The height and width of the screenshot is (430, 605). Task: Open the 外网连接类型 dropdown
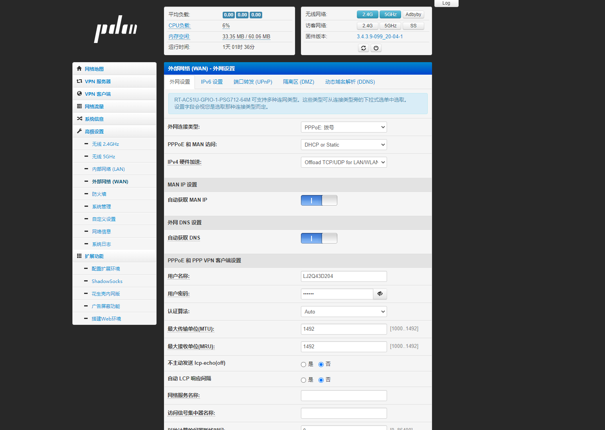coord(344,127)
